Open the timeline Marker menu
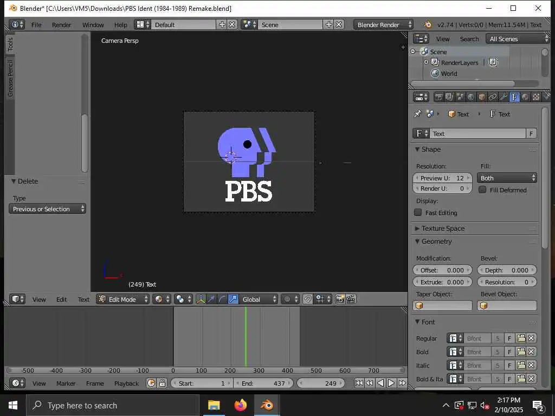 pyautogui.click(x=66, y=383)
